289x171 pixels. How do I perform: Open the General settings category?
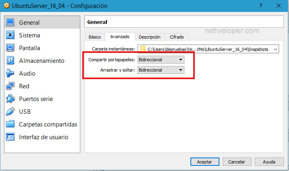tap(42, 22)
